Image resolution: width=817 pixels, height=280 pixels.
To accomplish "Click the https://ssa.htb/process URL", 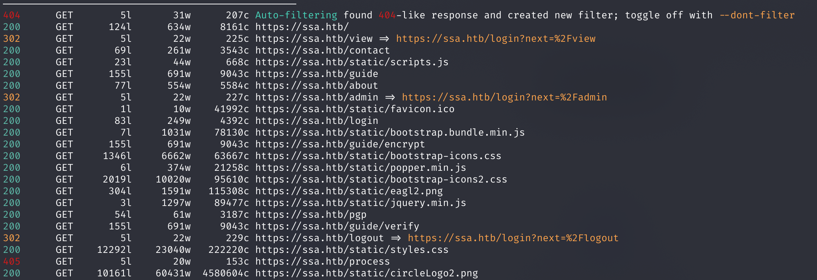I will 323,262.
